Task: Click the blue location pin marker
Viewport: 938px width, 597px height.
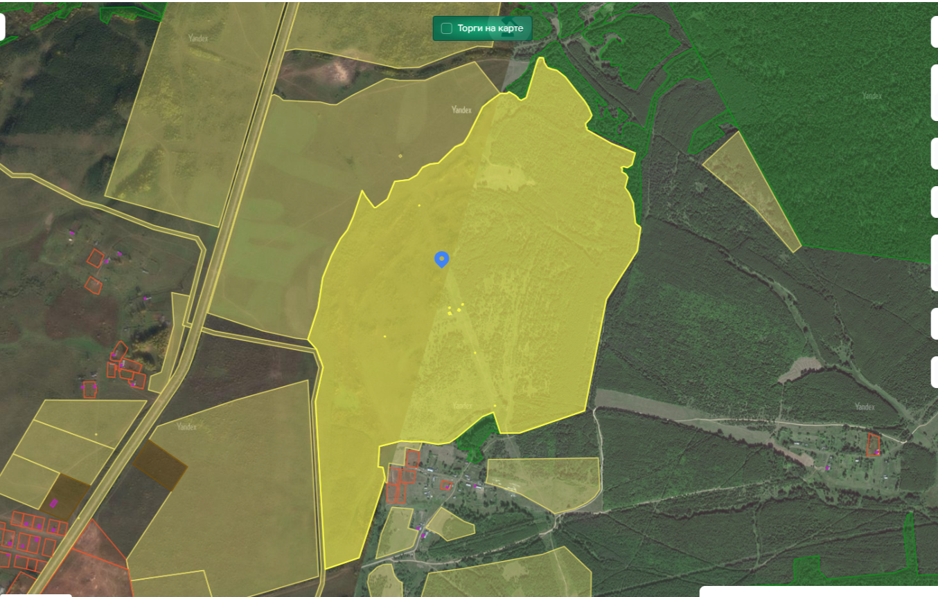Action: 441,259
